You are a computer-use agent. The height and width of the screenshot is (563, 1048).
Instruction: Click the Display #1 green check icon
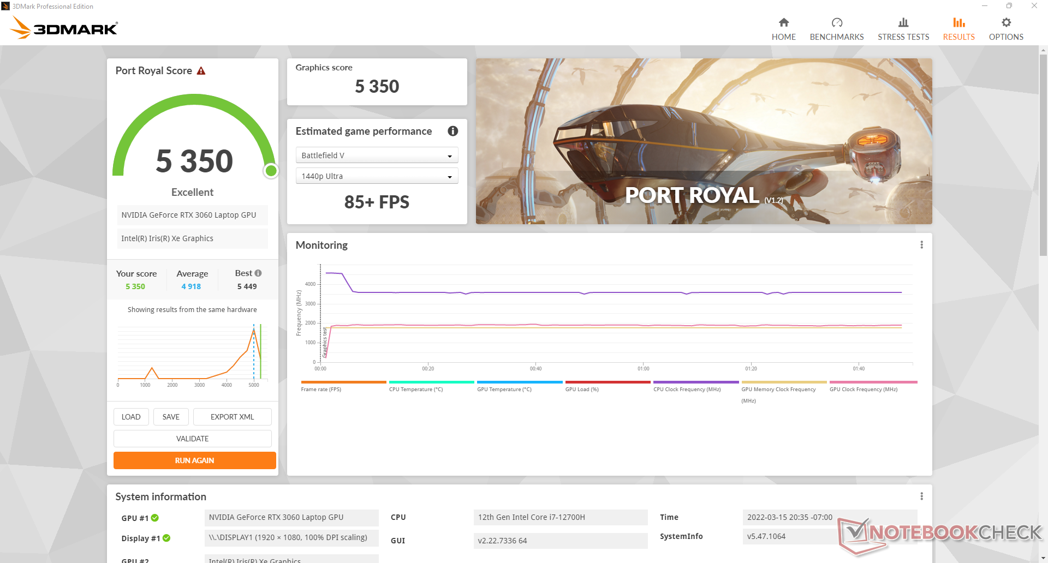[x=166, y=538]
